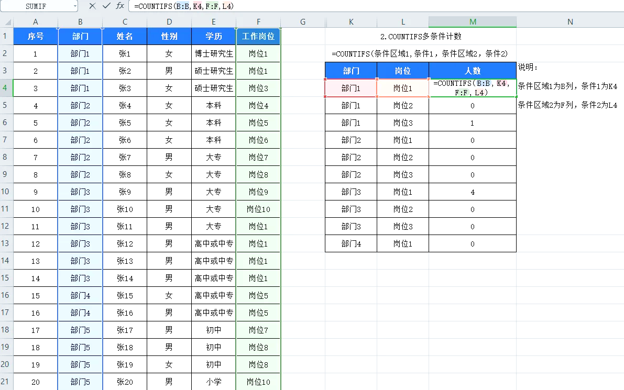Click count value 4 in column M
Screen dimensions: 624x390
tap(473, 192)
